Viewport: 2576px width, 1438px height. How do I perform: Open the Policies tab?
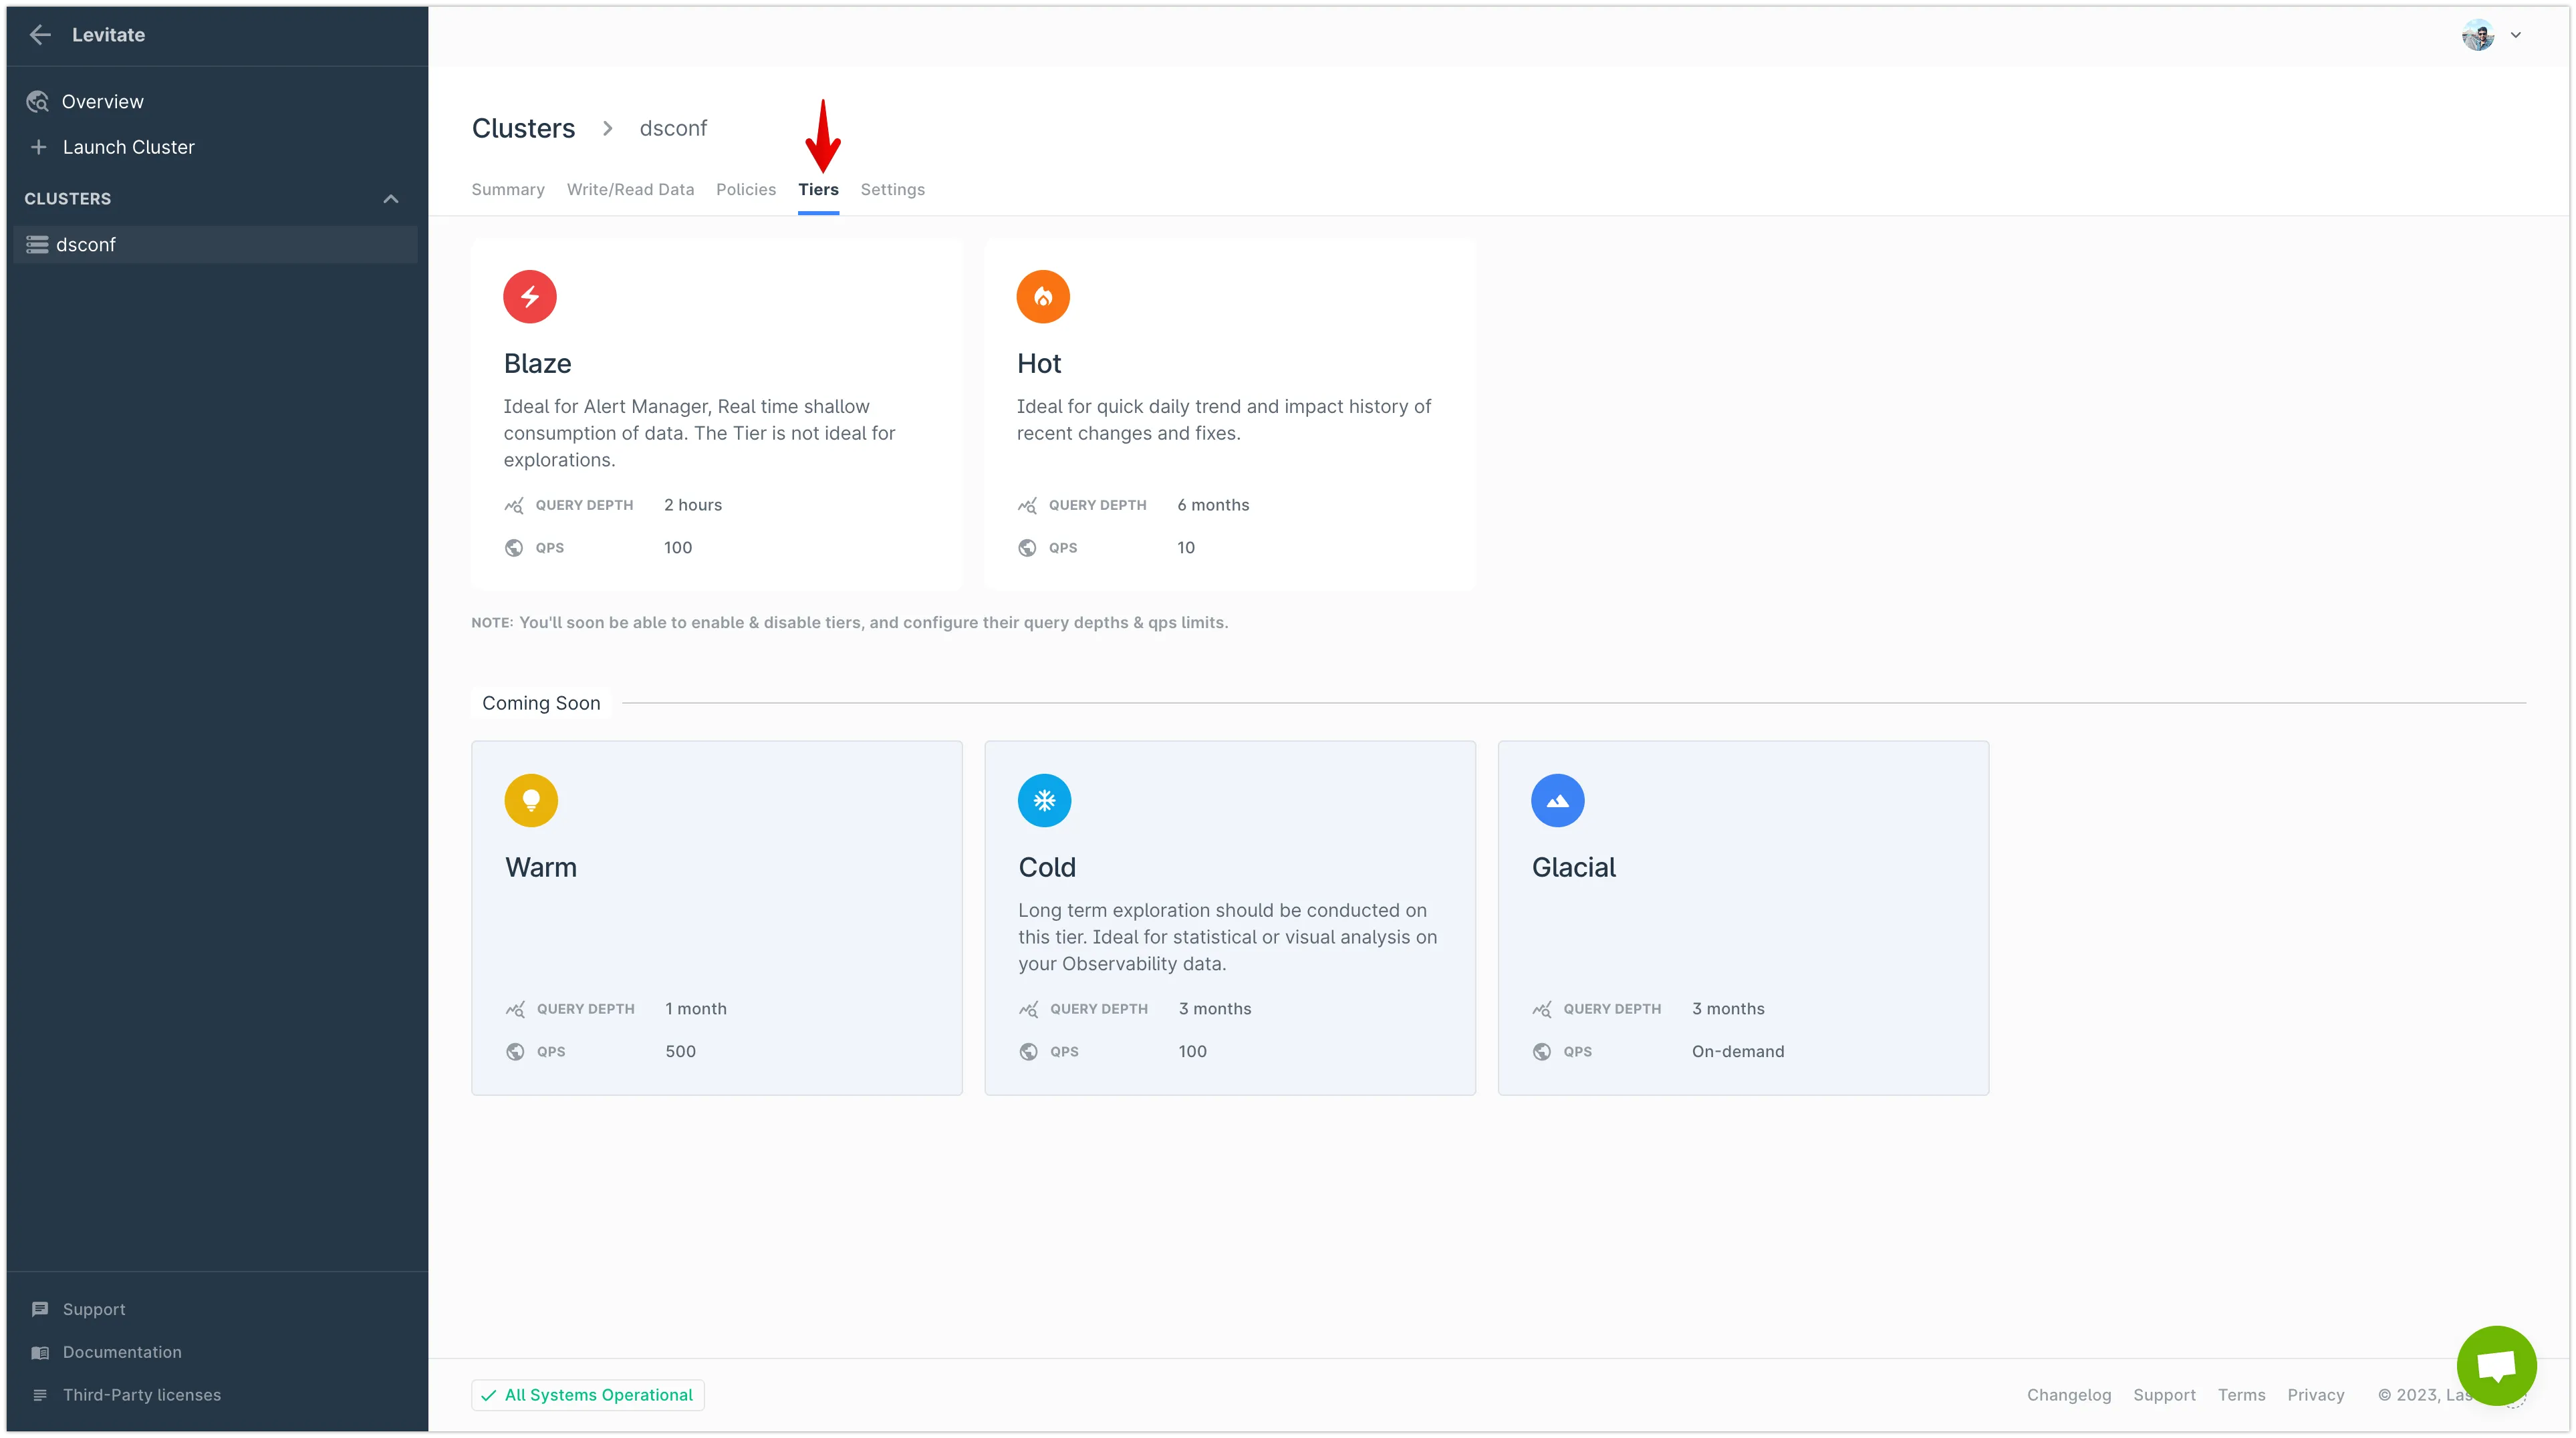coord(745,190)
